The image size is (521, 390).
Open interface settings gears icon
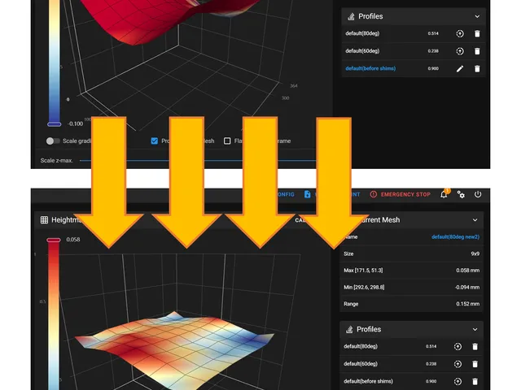pos(461,194)
